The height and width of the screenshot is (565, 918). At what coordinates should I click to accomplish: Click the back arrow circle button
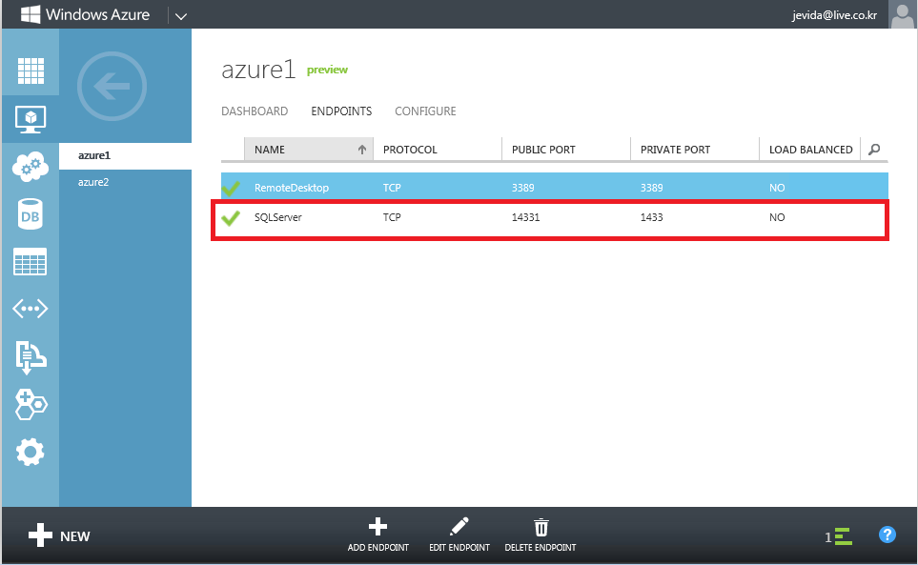[112, 87]
